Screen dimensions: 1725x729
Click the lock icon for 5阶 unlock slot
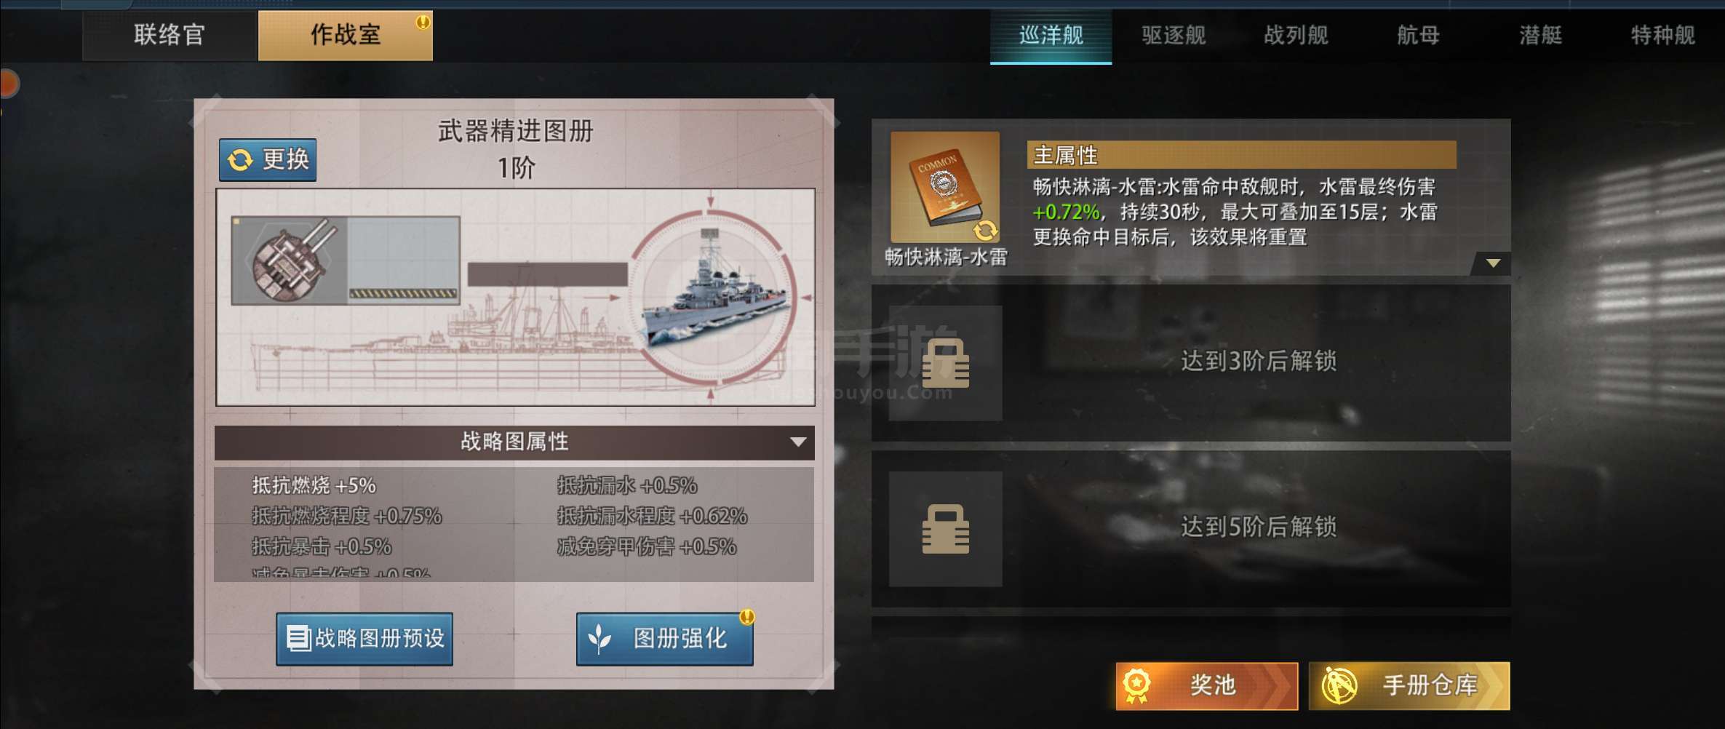click(x=945, y=529)
